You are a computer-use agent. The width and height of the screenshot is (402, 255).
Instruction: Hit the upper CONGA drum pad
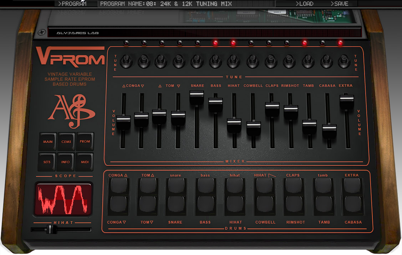click(119, 186)
